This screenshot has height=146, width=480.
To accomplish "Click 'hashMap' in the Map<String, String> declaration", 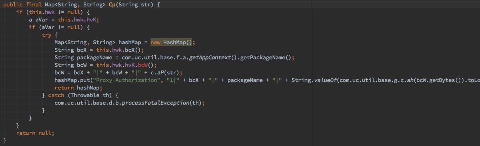I will point(129,42).
